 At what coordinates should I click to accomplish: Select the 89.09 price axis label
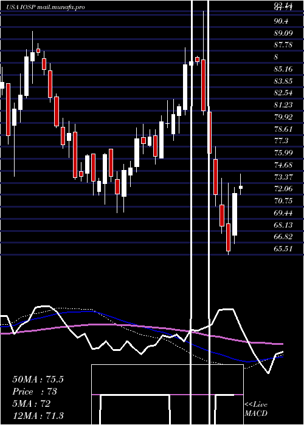tap(283, 33)
